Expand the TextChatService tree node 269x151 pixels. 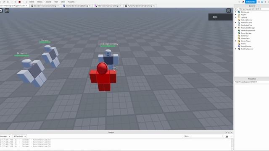(x=235, y=49)
